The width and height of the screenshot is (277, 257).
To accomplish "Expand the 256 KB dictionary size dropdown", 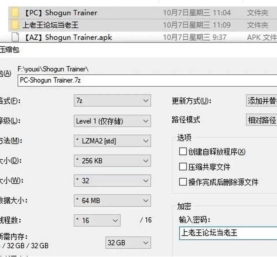I will coord(112,161).
